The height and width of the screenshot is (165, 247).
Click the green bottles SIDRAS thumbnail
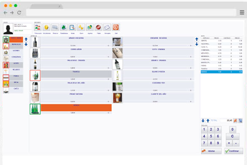[x=35, y=109]
